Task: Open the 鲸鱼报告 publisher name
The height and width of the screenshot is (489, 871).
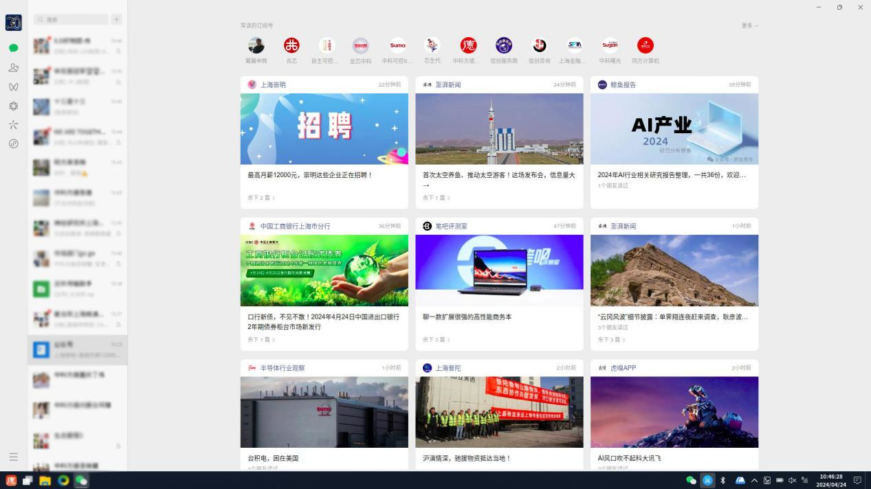Action: point(624,84)
